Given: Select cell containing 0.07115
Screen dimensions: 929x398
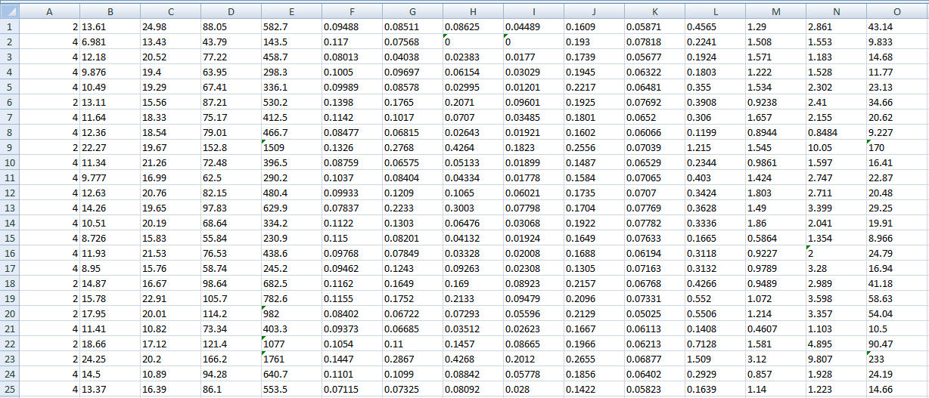Looking at the screenshot, I should [352, 389].
